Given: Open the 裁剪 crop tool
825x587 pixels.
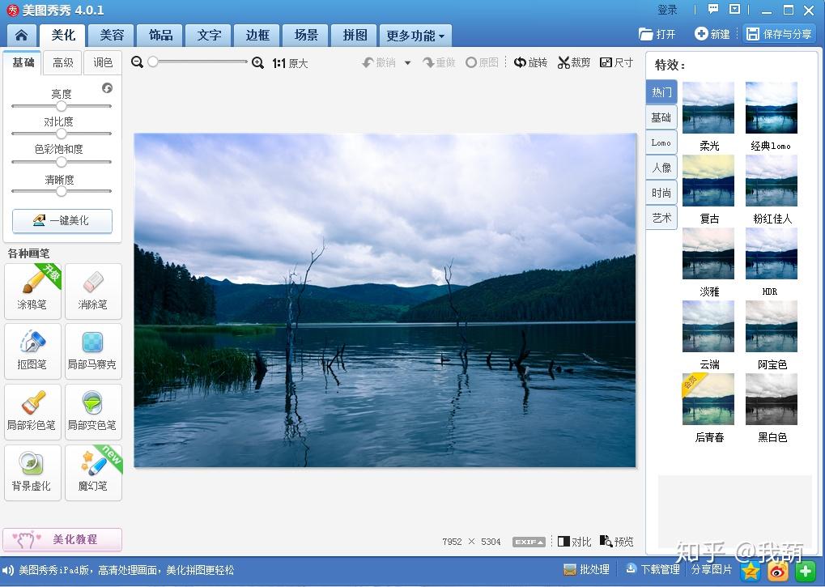Looking at the screenshot, I should (x=574, y=62).
